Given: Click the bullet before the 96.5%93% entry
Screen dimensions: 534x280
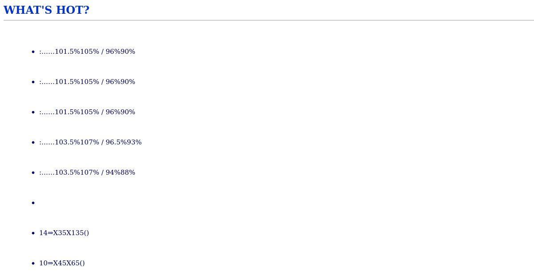Looking at the screenshot, I should pyautogui.click(x=33, y=143).
